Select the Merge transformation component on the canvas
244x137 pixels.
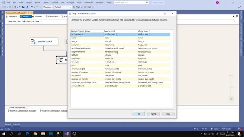coord(62,60)
